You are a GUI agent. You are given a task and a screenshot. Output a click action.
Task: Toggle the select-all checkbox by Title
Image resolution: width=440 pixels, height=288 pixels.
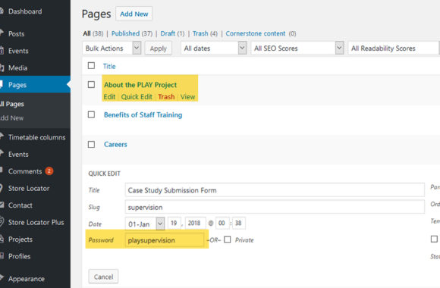point(91,66)
